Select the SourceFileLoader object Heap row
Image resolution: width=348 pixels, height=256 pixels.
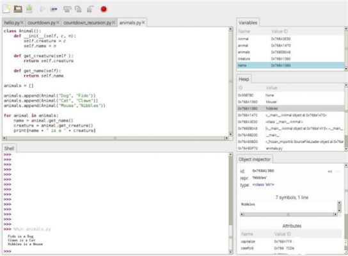click(290, 141)
